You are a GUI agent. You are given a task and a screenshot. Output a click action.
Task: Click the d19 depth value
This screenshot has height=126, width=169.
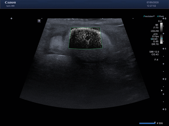click(x=155, y=34)
